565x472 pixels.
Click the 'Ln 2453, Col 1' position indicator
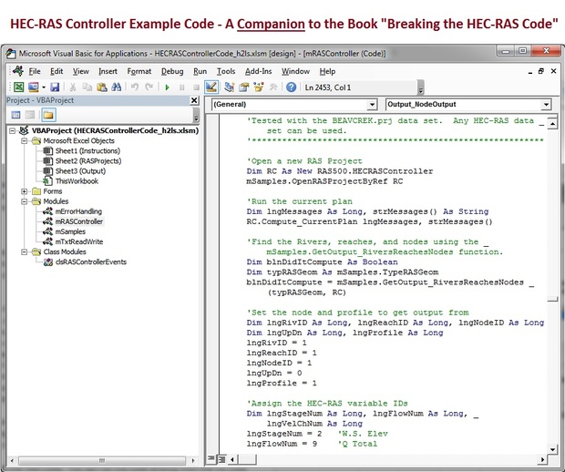click(x=327, y=87)
